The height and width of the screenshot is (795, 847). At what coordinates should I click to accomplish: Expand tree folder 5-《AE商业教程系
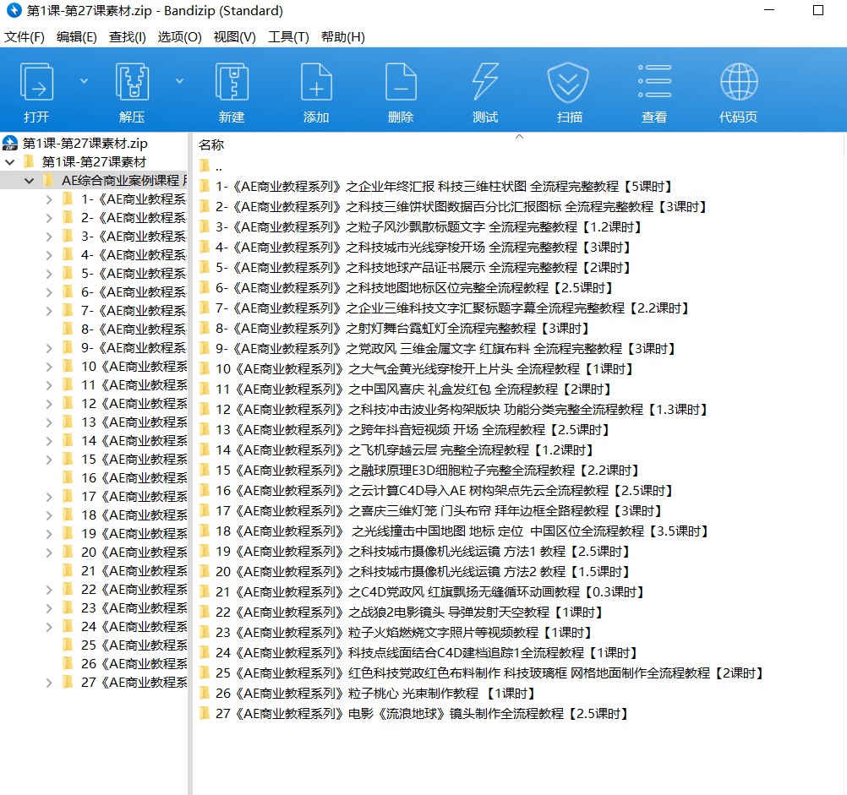pos(49,274)
